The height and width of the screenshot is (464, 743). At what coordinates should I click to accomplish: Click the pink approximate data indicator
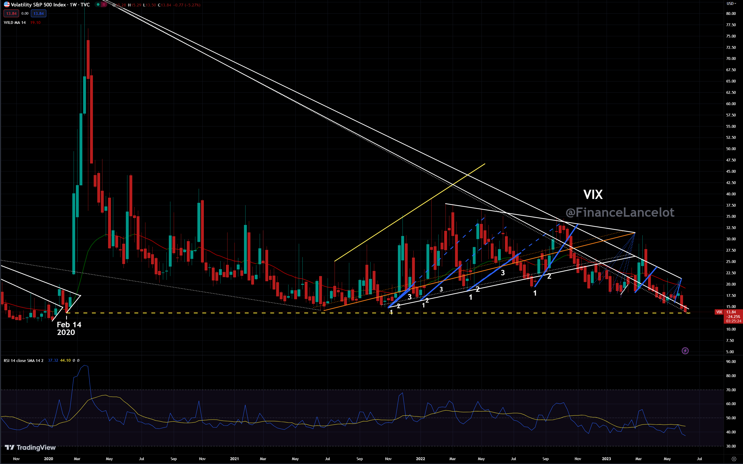coord(104,5)
